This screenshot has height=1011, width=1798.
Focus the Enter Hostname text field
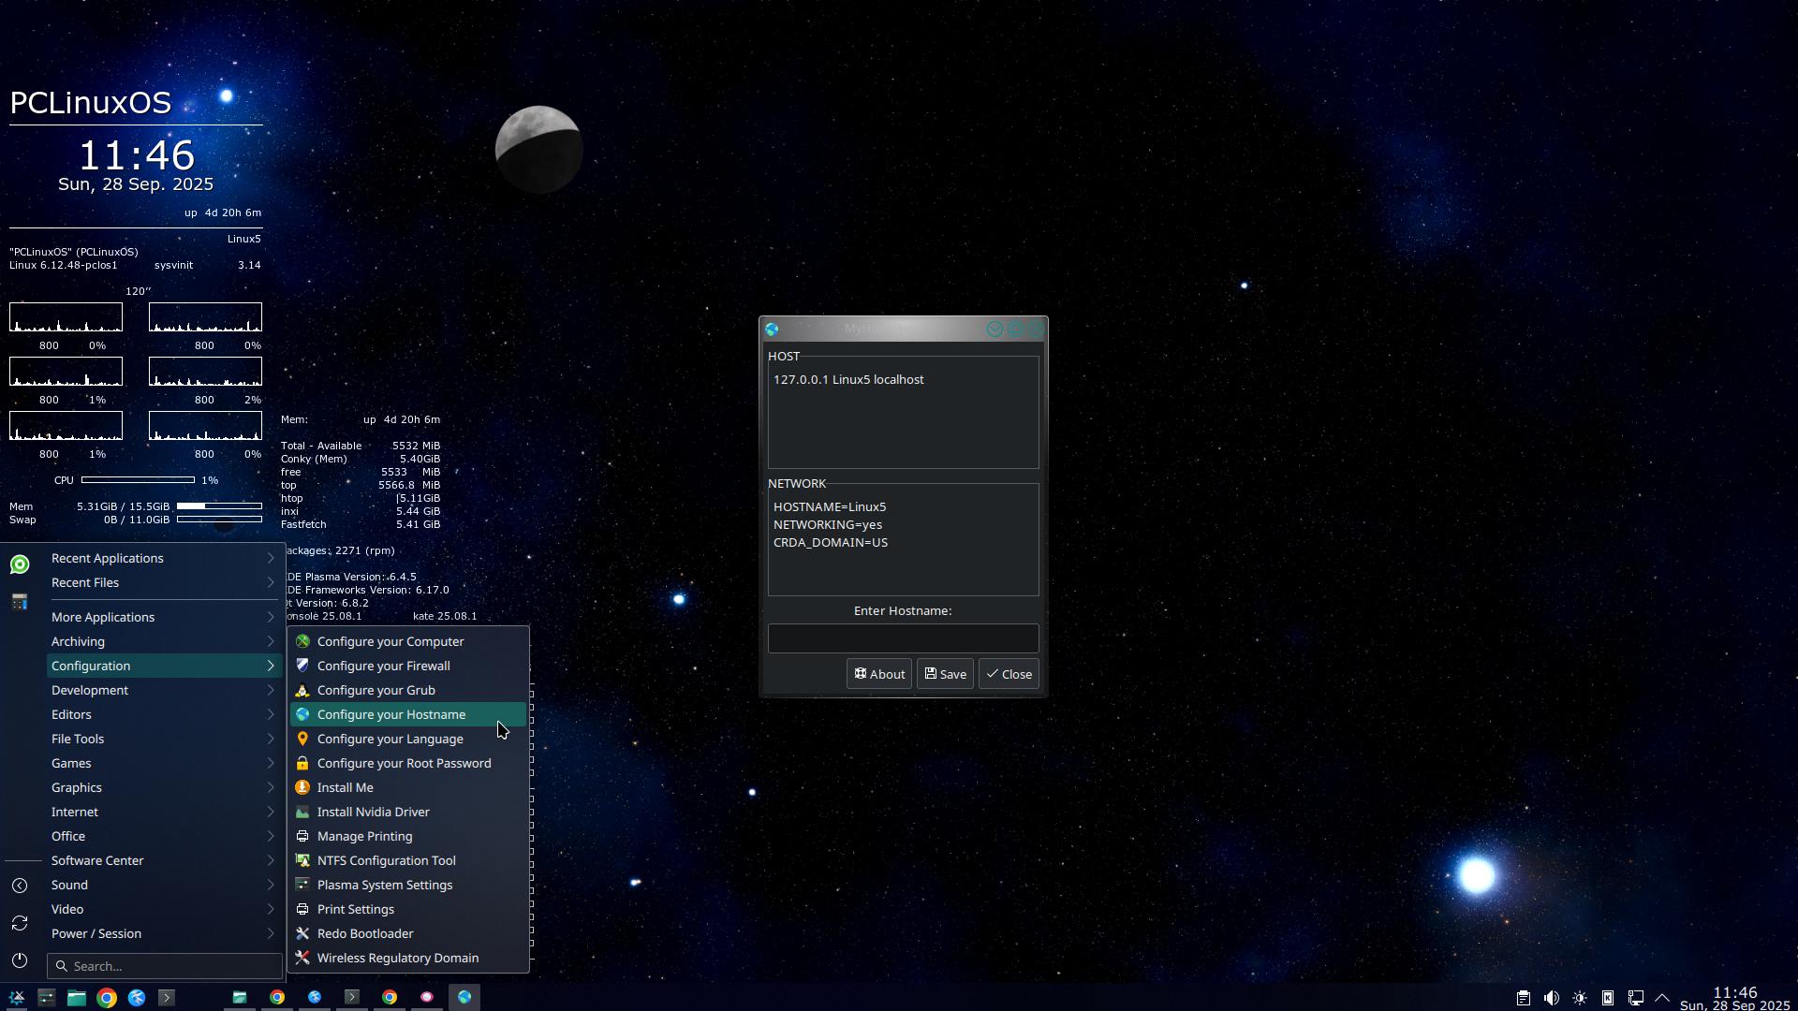click(903, 638)
